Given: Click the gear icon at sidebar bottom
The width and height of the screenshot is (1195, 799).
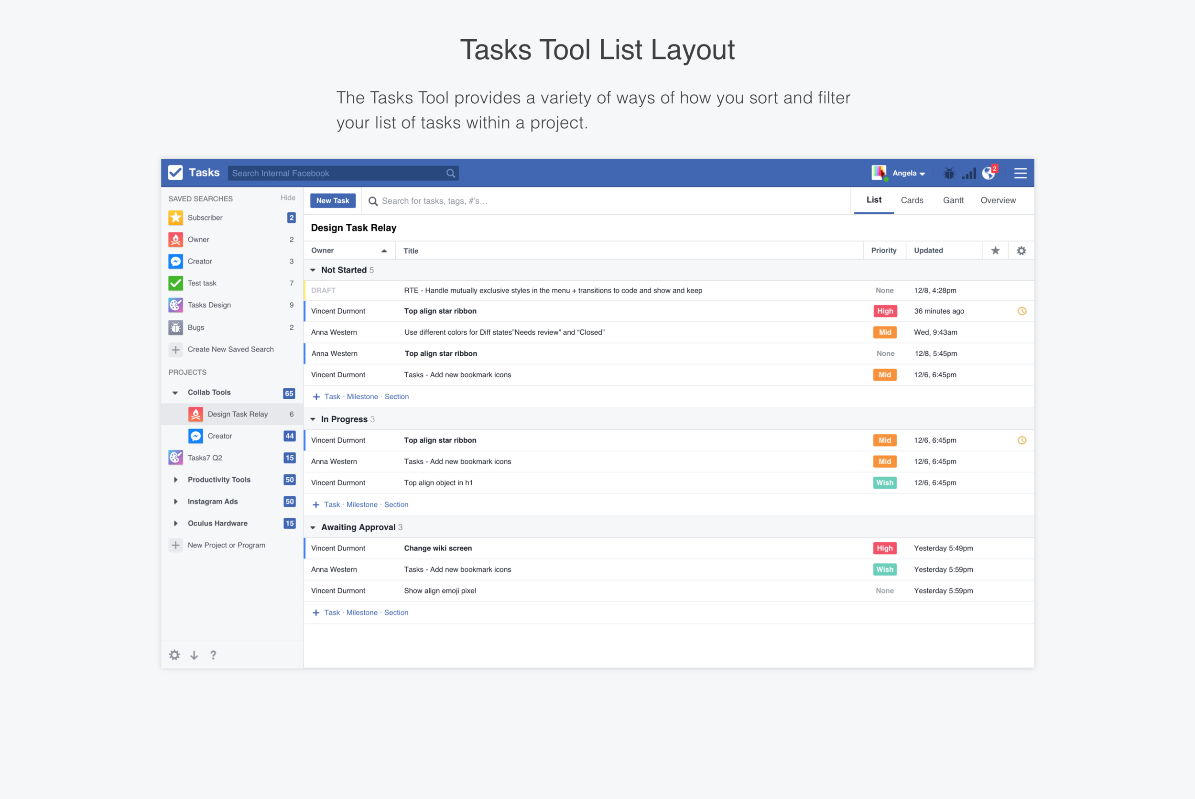Looking at the screenshot, I should point(174,655).
